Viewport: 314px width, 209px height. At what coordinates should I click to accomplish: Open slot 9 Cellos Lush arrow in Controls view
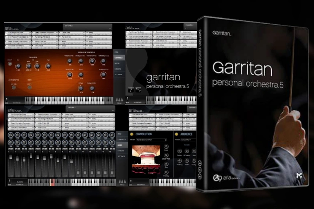pyautogui.click(x=84, y=32)
